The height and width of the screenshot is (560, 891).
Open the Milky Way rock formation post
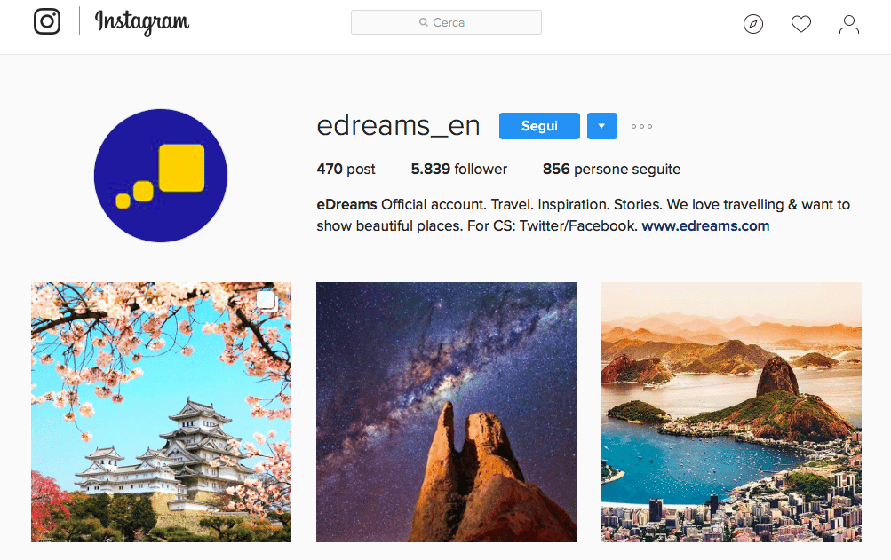point(446,413)
